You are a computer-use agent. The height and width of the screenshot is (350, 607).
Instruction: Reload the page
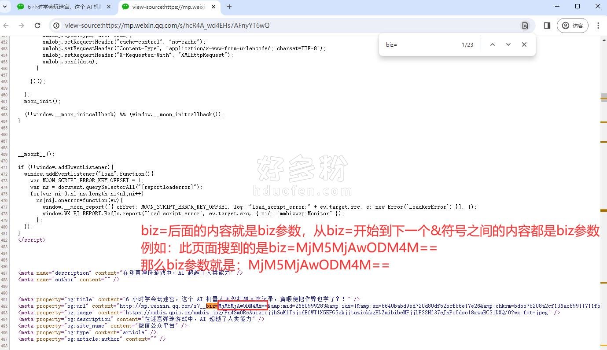pos(37,26)
